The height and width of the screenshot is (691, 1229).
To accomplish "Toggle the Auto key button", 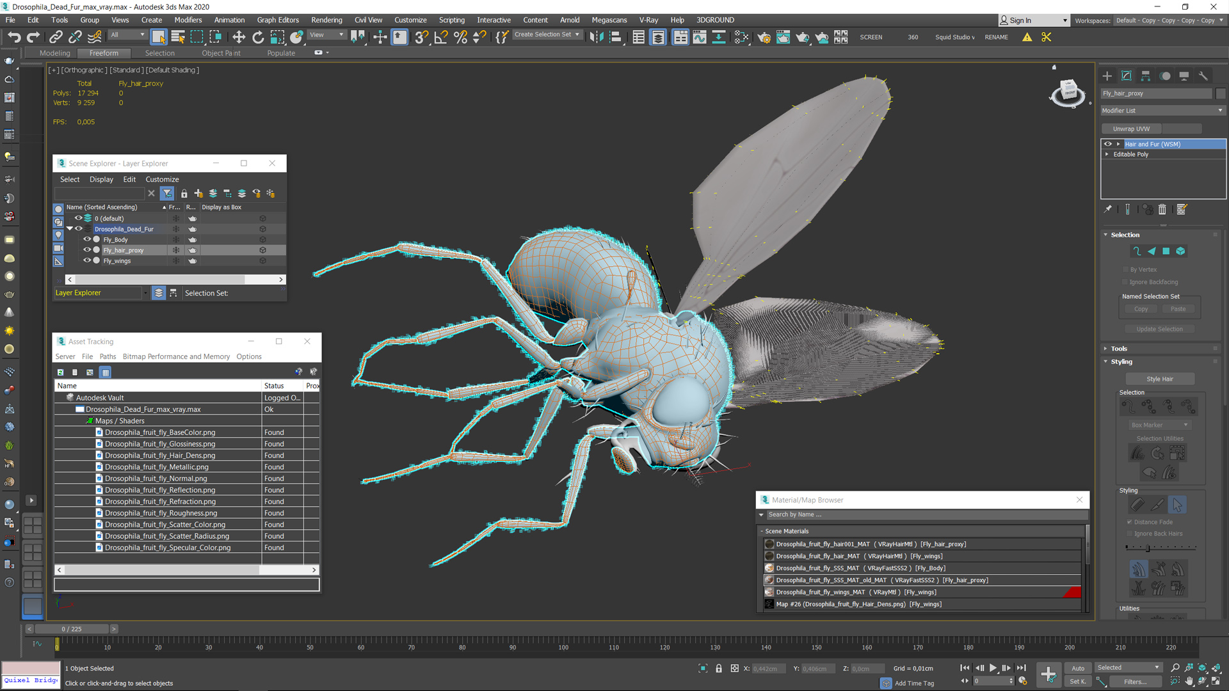I will tap(1078, 668).
